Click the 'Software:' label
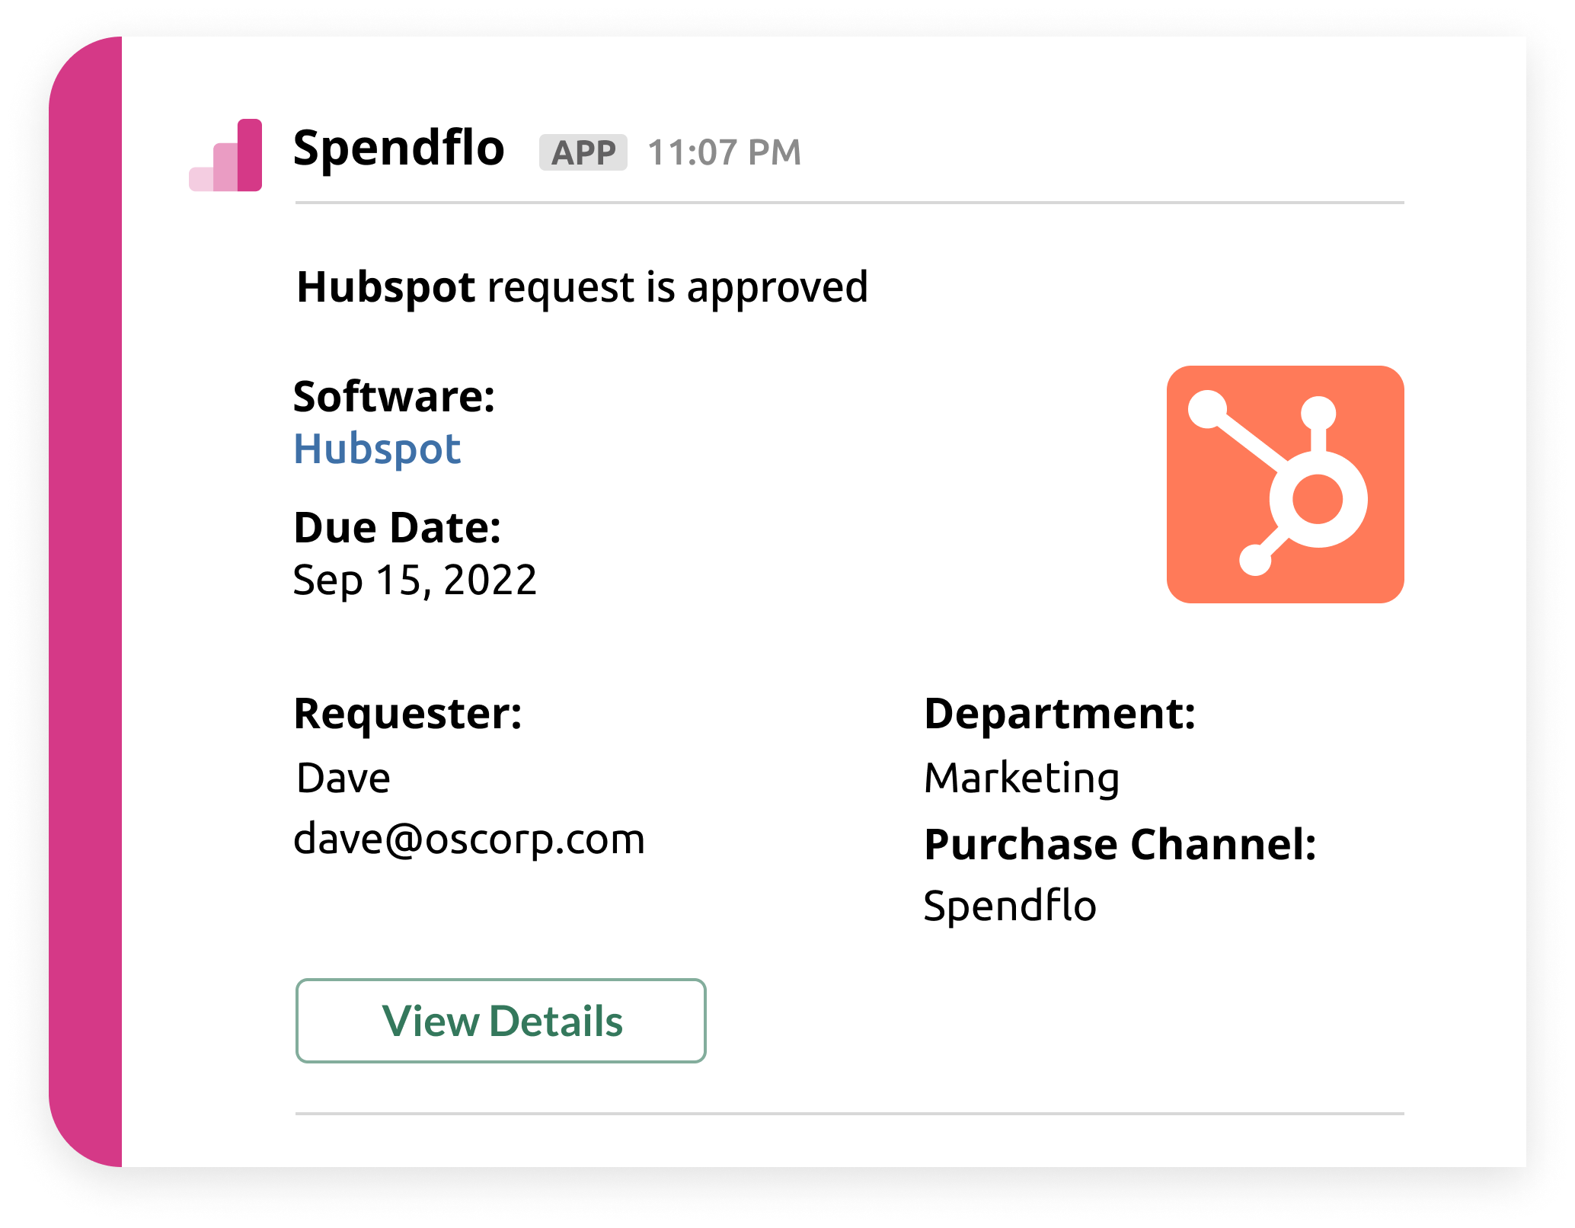The width and height of the screenshot is (1575, 1228). point(395,397)
